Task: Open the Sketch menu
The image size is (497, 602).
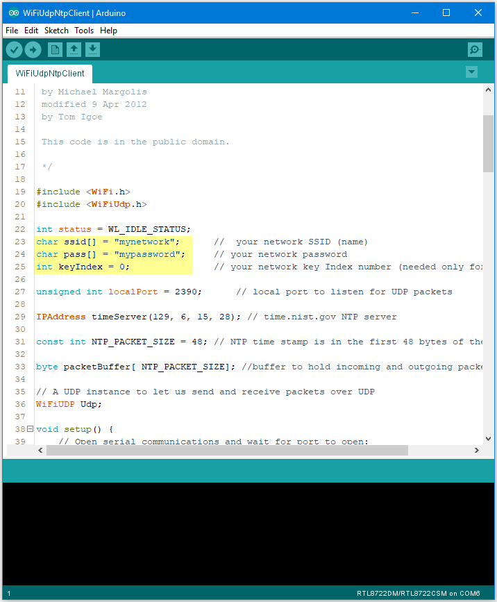Action: coord(56,31)
